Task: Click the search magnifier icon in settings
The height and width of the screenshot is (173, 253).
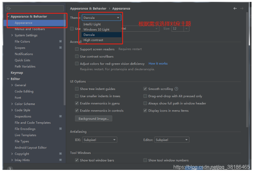Action: click(x=9, y=8)
